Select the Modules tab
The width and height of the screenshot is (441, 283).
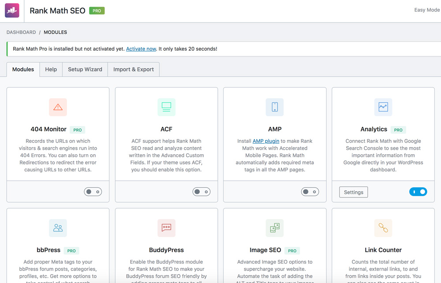point(23,69)
